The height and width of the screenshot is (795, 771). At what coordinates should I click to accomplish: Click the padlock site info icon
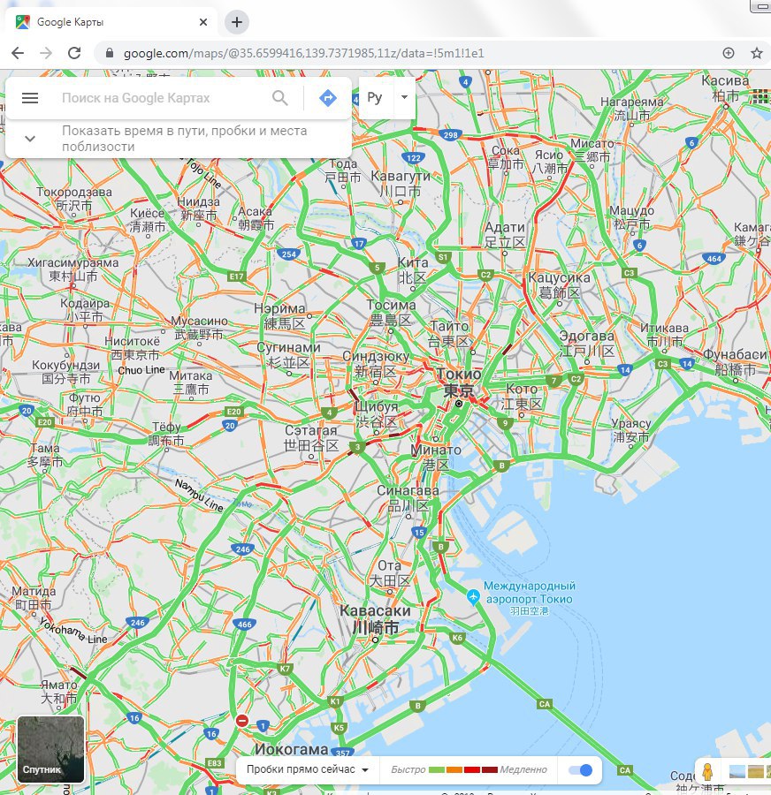tap(109, 53)
